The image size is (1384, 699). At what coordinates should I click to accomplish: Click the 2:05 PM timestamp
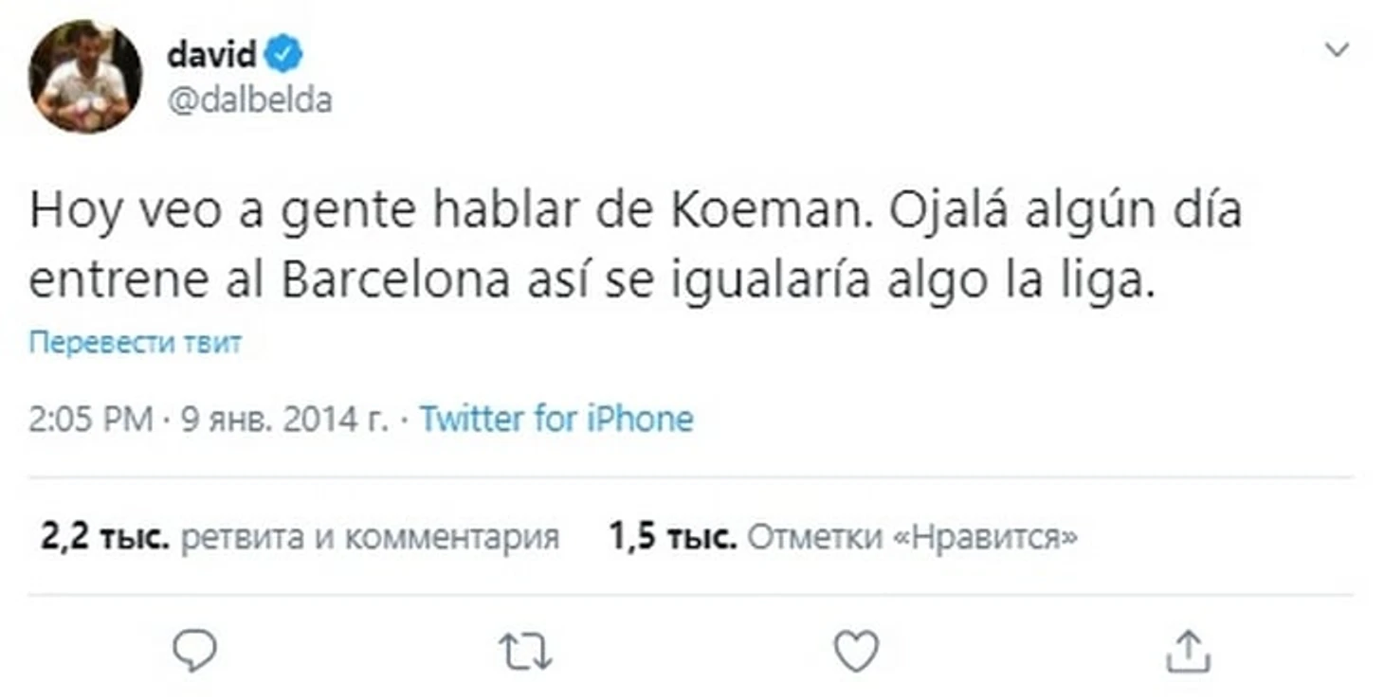pos(90,419)
